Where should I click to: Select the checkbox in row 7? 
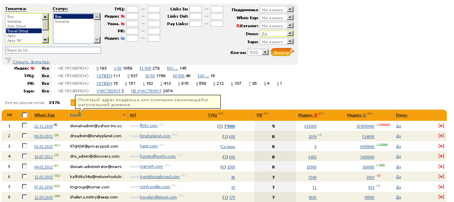click(x=24, y=186)
